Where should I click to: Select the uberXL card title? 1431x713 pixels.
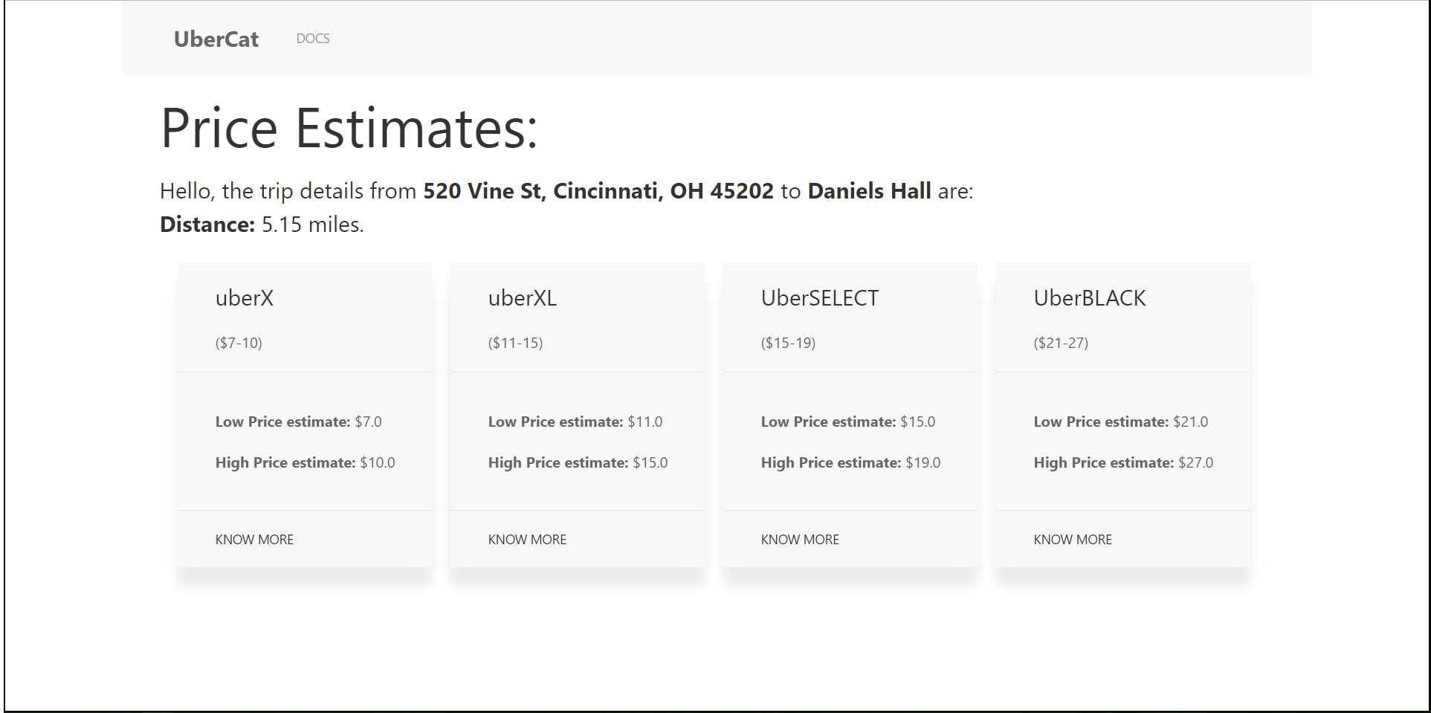click(523, 298)
